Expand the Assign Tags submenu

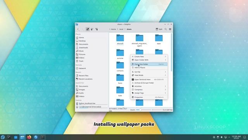[149, 93]
